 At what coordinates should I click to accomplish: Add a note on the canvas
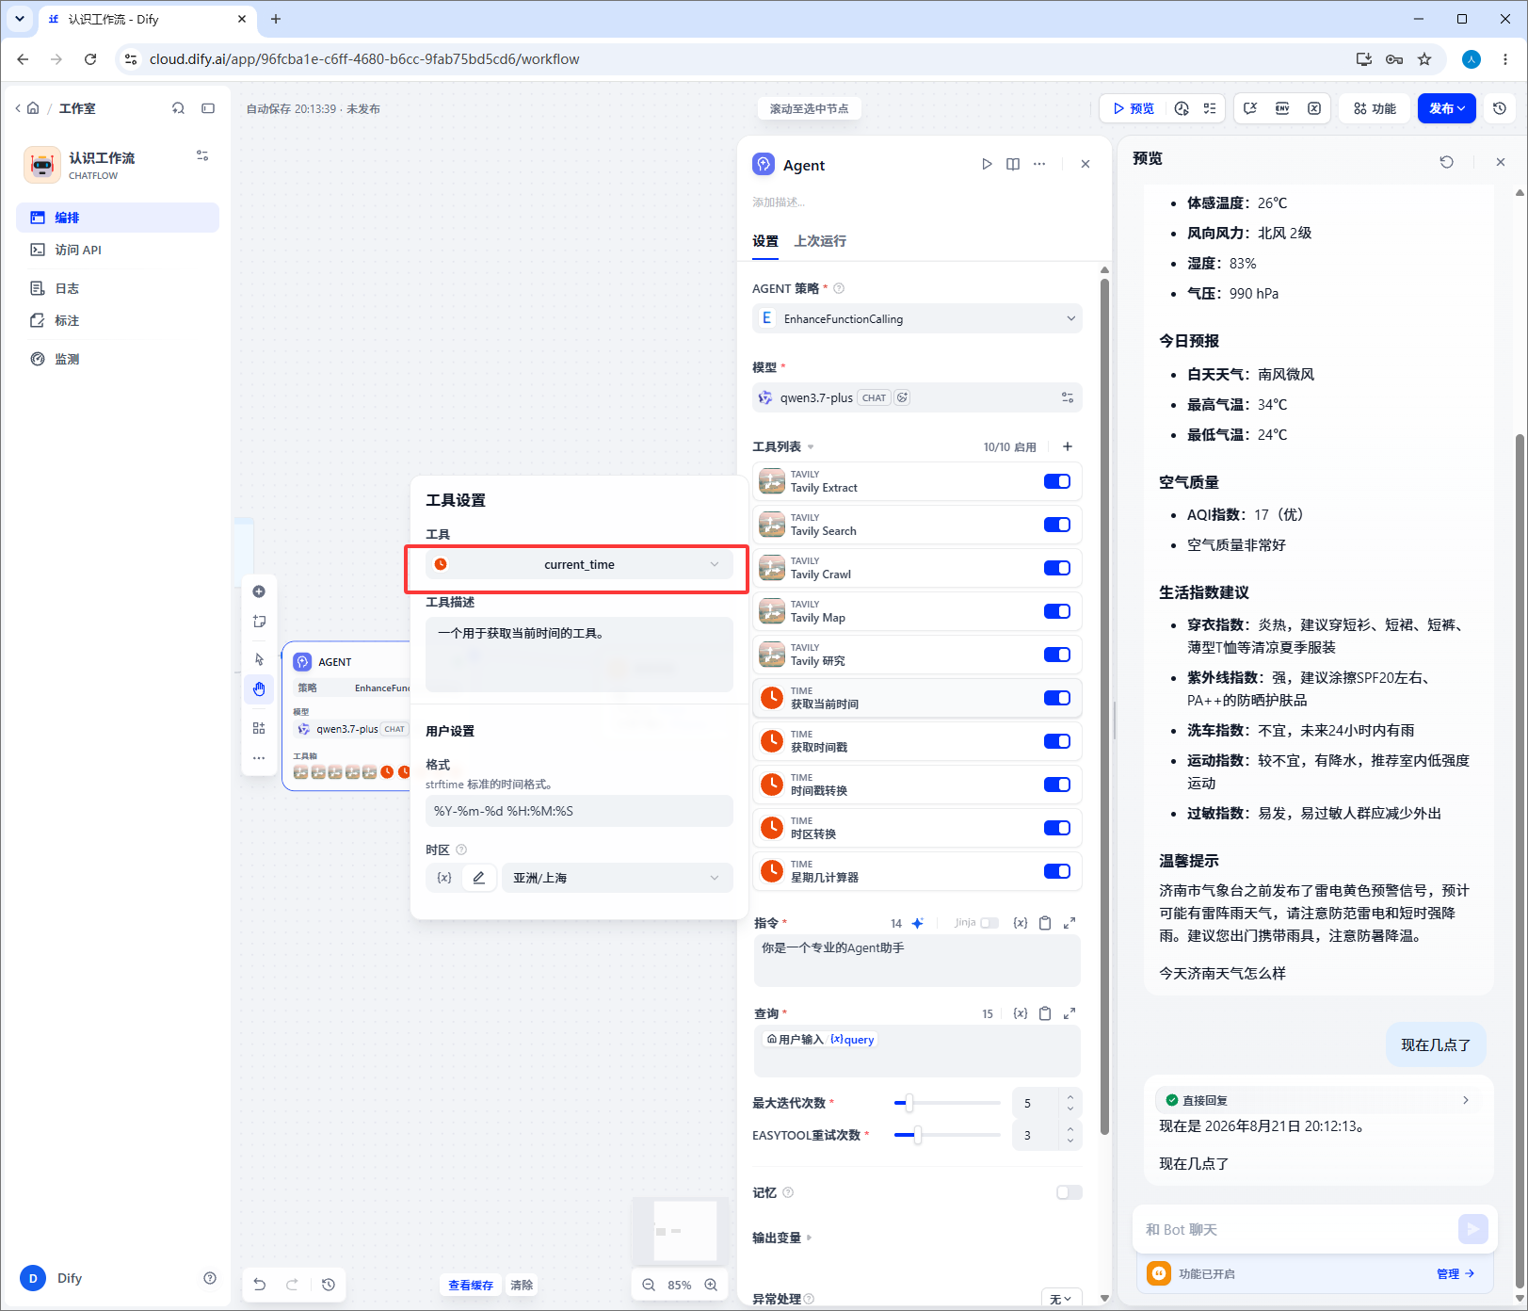259,622
